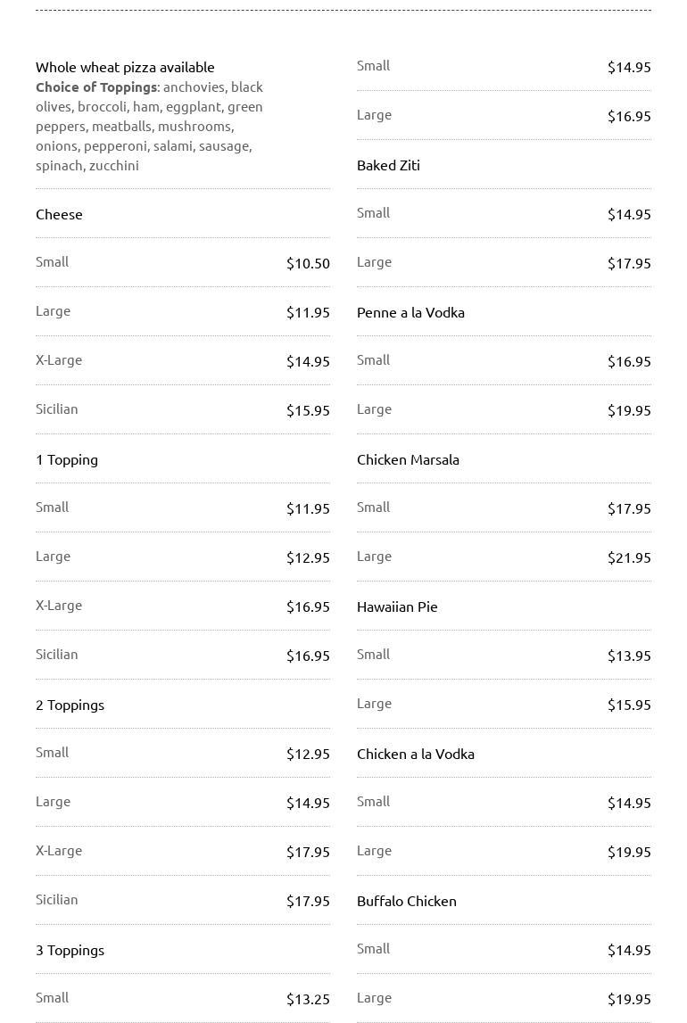Choose the Small option under Hawaiian Pie
Viewport: 687px width, 1023px height.
[x=373, y=655]
